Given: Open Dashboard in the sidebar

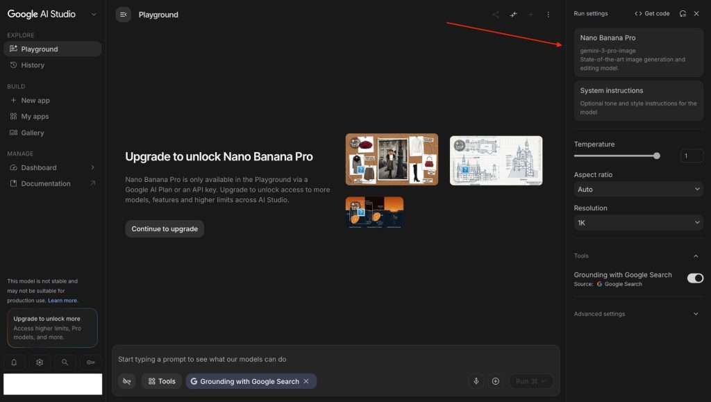Looking at the screenshot, I should click(x=53, y=168).
